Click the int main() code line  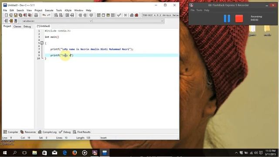click(52, 37)
